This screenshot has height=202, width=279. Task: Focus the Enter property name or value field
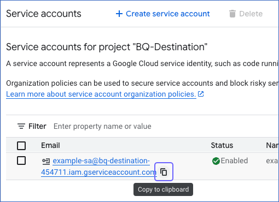click(x=102, y=126)
